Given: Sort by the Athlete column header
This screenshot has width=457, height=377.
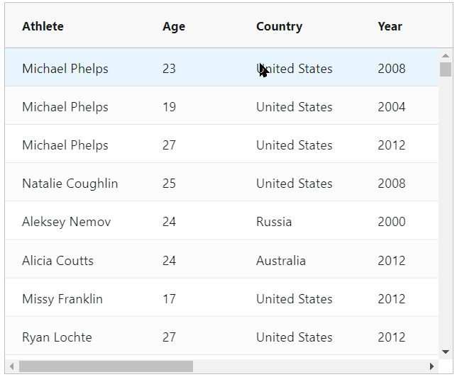Looking at the screenshot, I should coord(43,26).
